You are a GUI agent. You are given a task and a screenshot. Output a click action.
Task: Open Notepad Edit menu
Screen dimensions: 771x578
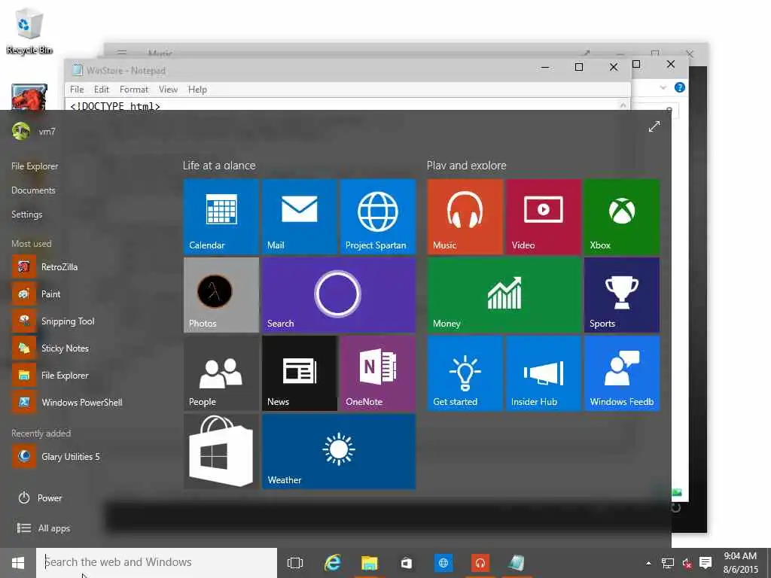click(102, 90)
